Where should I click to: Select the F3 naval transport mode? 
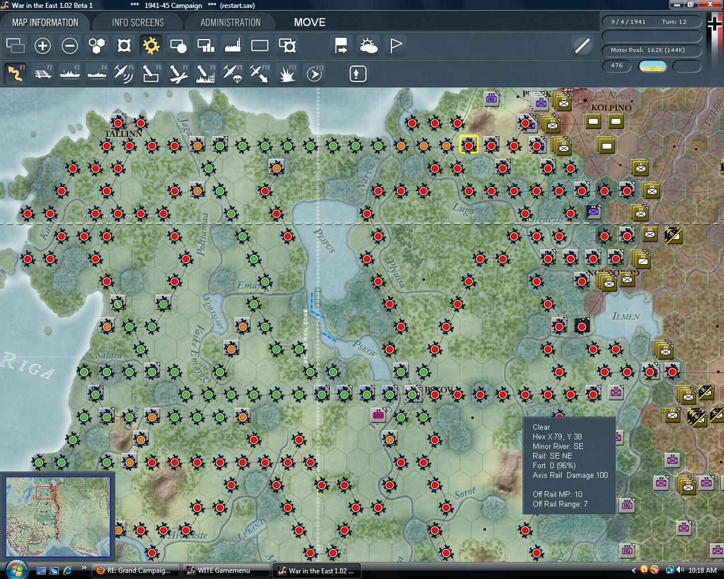70,74
